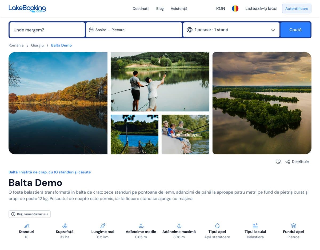320x250 pixels.
Task: Click the Lungime mal route icon
Action: (x=103, y=226)
